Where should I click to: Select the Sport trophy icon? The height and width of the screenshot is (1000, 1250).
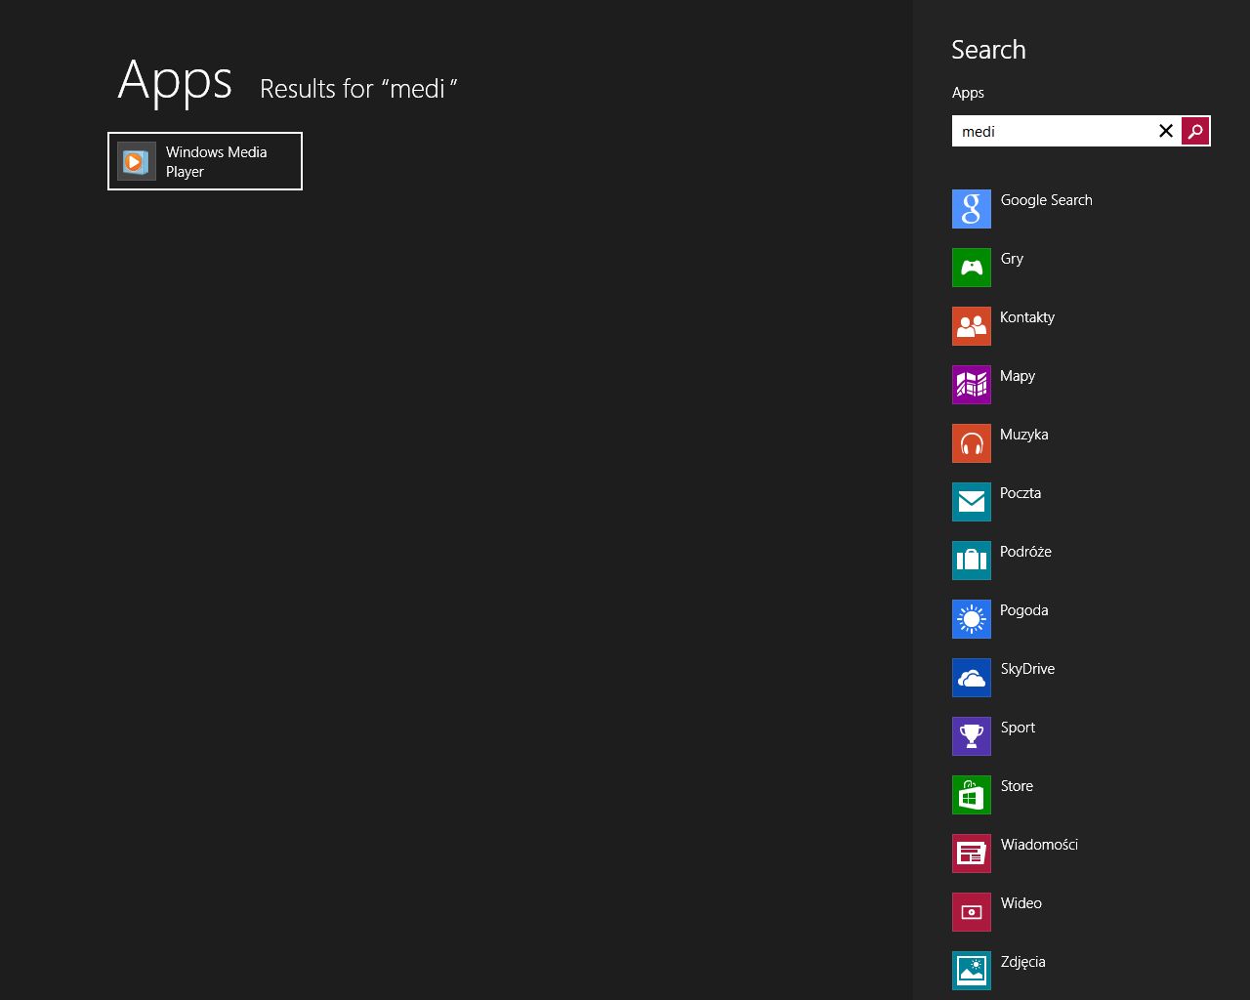coord(972,736)
